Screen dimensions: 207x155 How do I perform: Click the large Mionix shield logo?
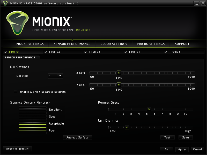click(17, 23)
